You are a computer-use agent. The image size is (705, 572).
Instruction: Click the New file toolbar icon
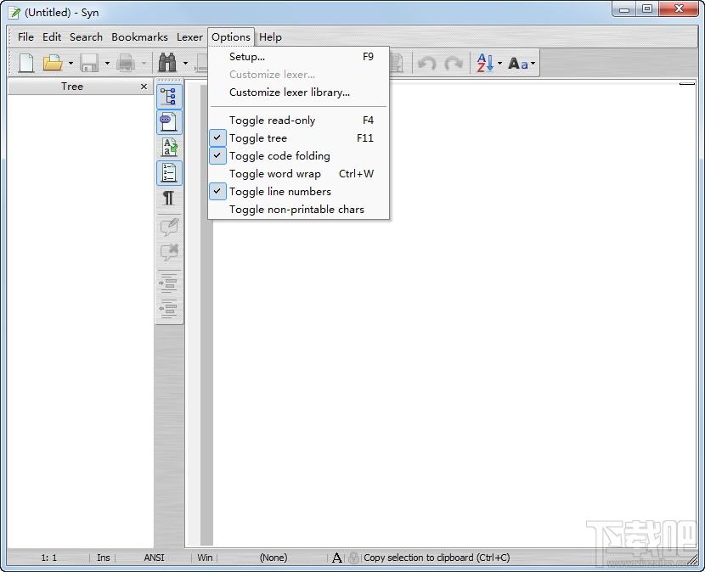point(26,63)
